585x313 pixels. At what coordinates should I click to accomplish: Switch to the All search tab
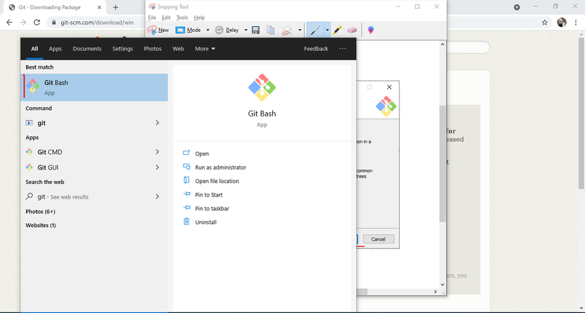coord(34,48)
